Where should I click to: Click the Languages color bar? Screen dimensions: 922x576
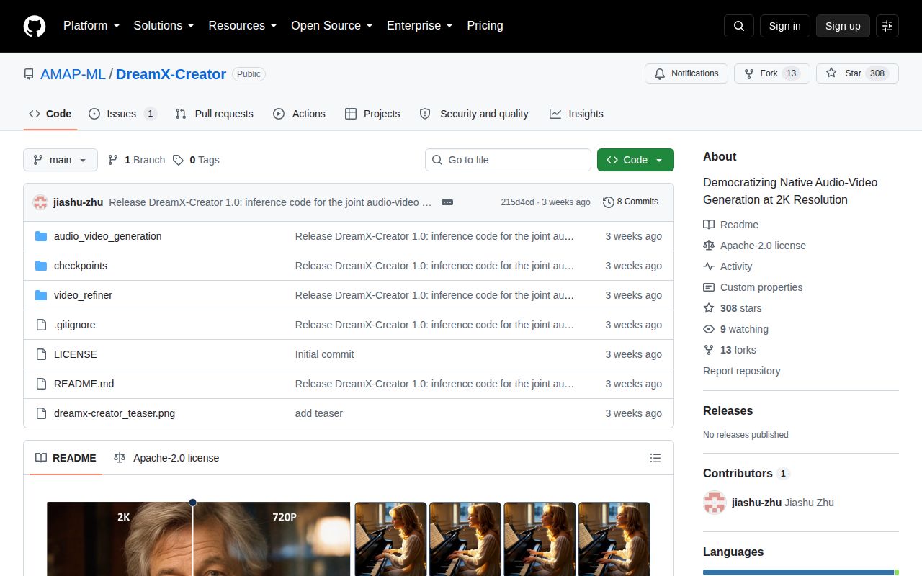[x=800, y=572]
